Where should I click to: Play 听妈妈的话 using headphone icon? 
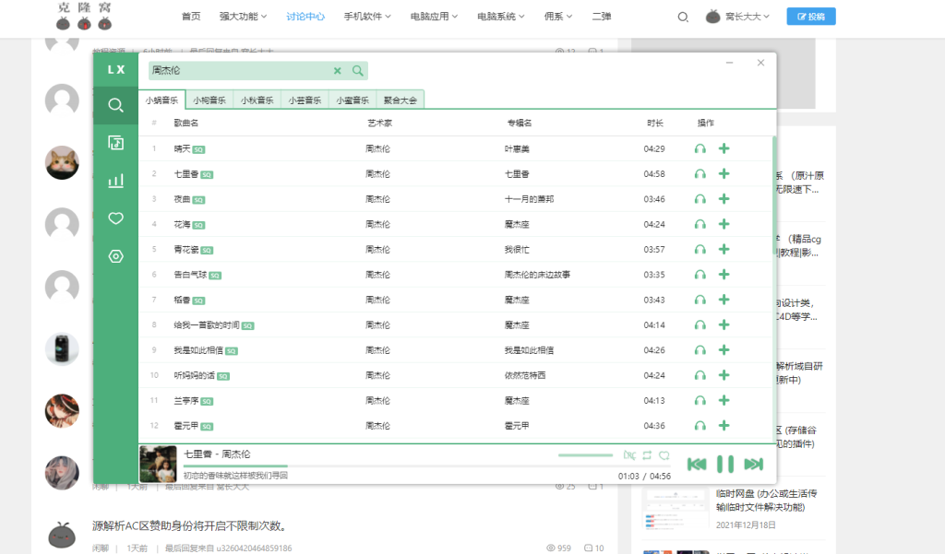(x=700, y=375)
